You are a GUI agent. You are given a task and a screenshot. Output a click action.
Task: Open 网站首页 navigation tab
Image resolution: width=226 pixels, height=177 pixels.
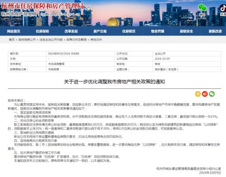coord(14,31)
